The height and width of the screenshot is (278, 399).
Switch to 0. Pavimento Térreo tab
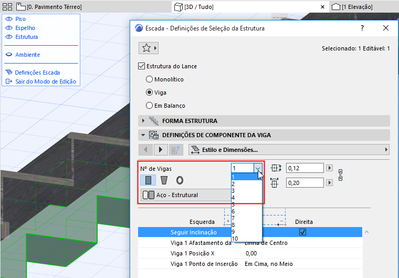49,7
